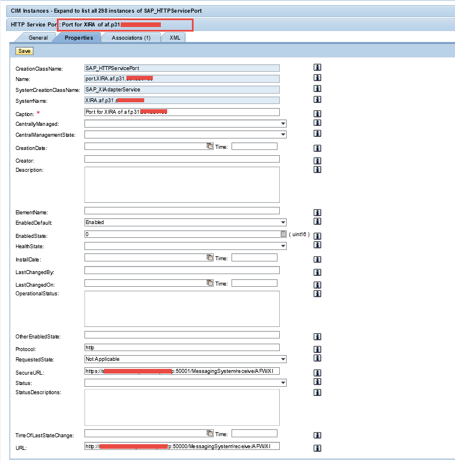455x462 pixels.
Task: Show info for CentrallyManaged row
Action: coord(317,122)
